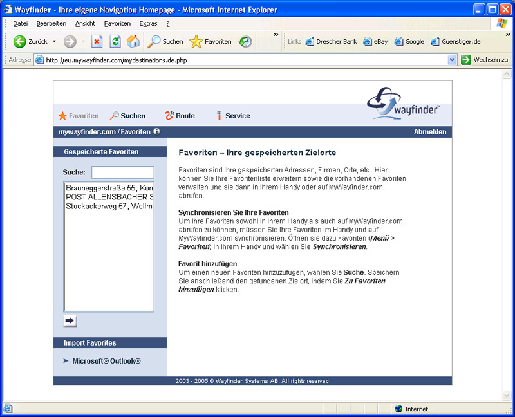Image resolution: width=515 pixels, height=417 pixels.
Task: Select Brauneggerstraße 55 in the favorites list
Action: [x=109, y=188]
